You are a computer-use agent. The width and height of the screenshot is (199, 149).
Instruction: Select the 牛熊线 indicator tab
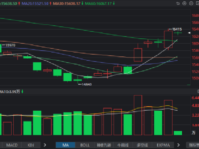click(x=123, y=145)
